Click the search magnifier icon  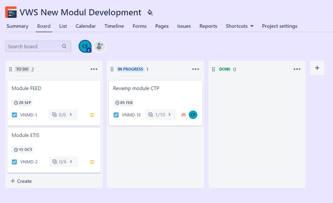tap(64, 46)
